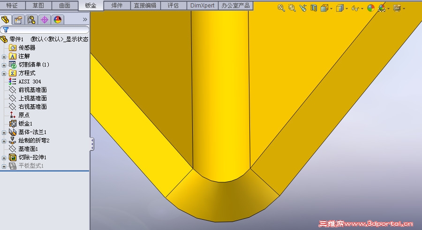Switch to the 评估 tab
422x230 pixels.
(173, 5)
